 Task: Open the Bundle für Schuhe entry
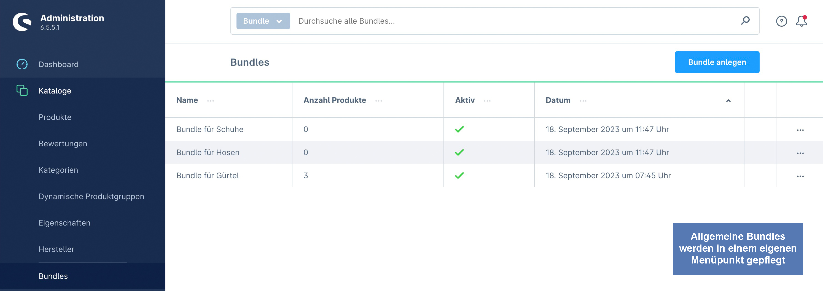209,129
